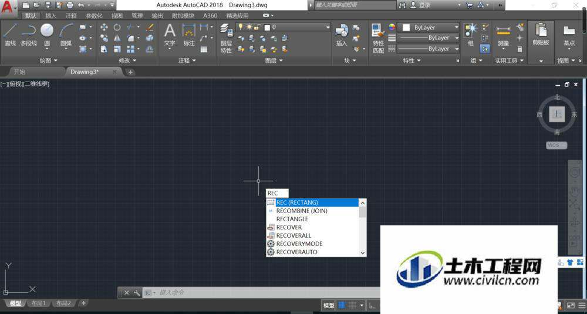Screen dimensions: 587x314
Task: Select the 圆弧 (Arc) tool
Action: pyautogui.click(x=66, y=35)
